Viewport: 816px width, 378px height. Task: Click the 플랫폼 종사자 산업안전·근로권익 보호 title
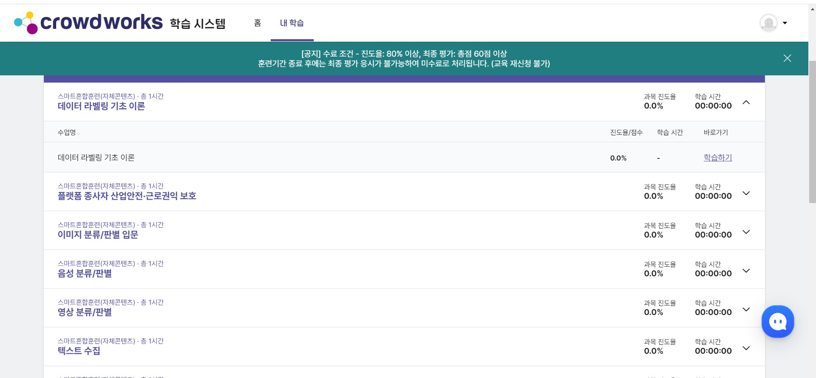(127, 196)
